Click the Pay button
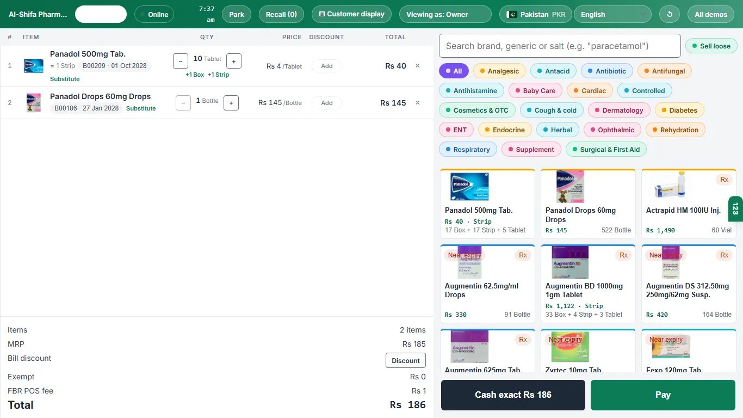The image size is (743, 418). tap(663, 395)
